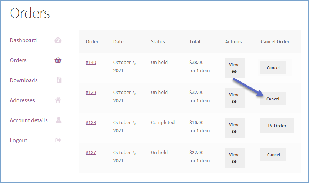
Task: Click the eye icon for order #137
Action: click(x=234, y=162)
